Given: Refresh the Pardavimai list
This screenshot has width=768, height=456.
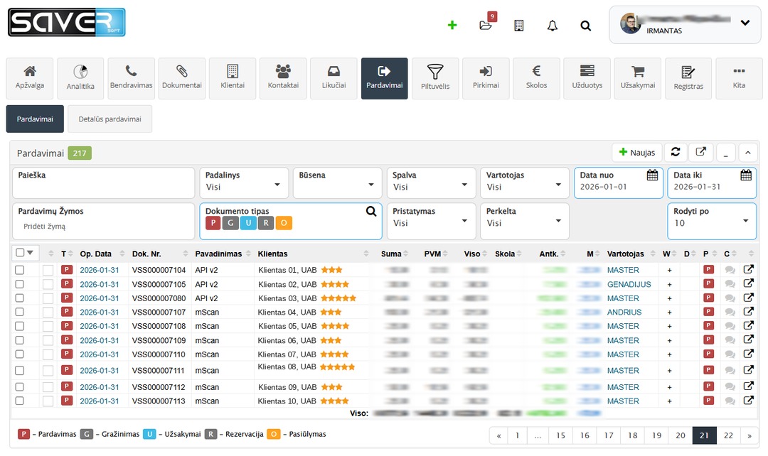Looking at the screenshot, I should pyautogui.click(x=676, y=152).
